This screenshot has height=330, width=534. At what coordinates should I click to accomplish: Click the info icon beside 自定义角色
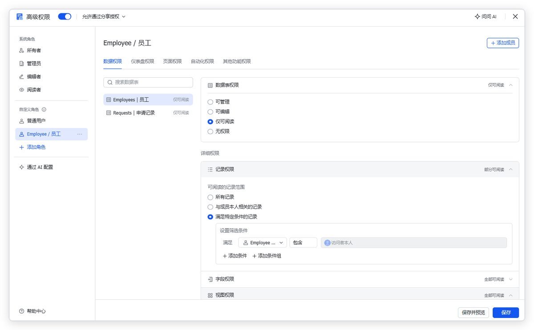tap(44, 110)
